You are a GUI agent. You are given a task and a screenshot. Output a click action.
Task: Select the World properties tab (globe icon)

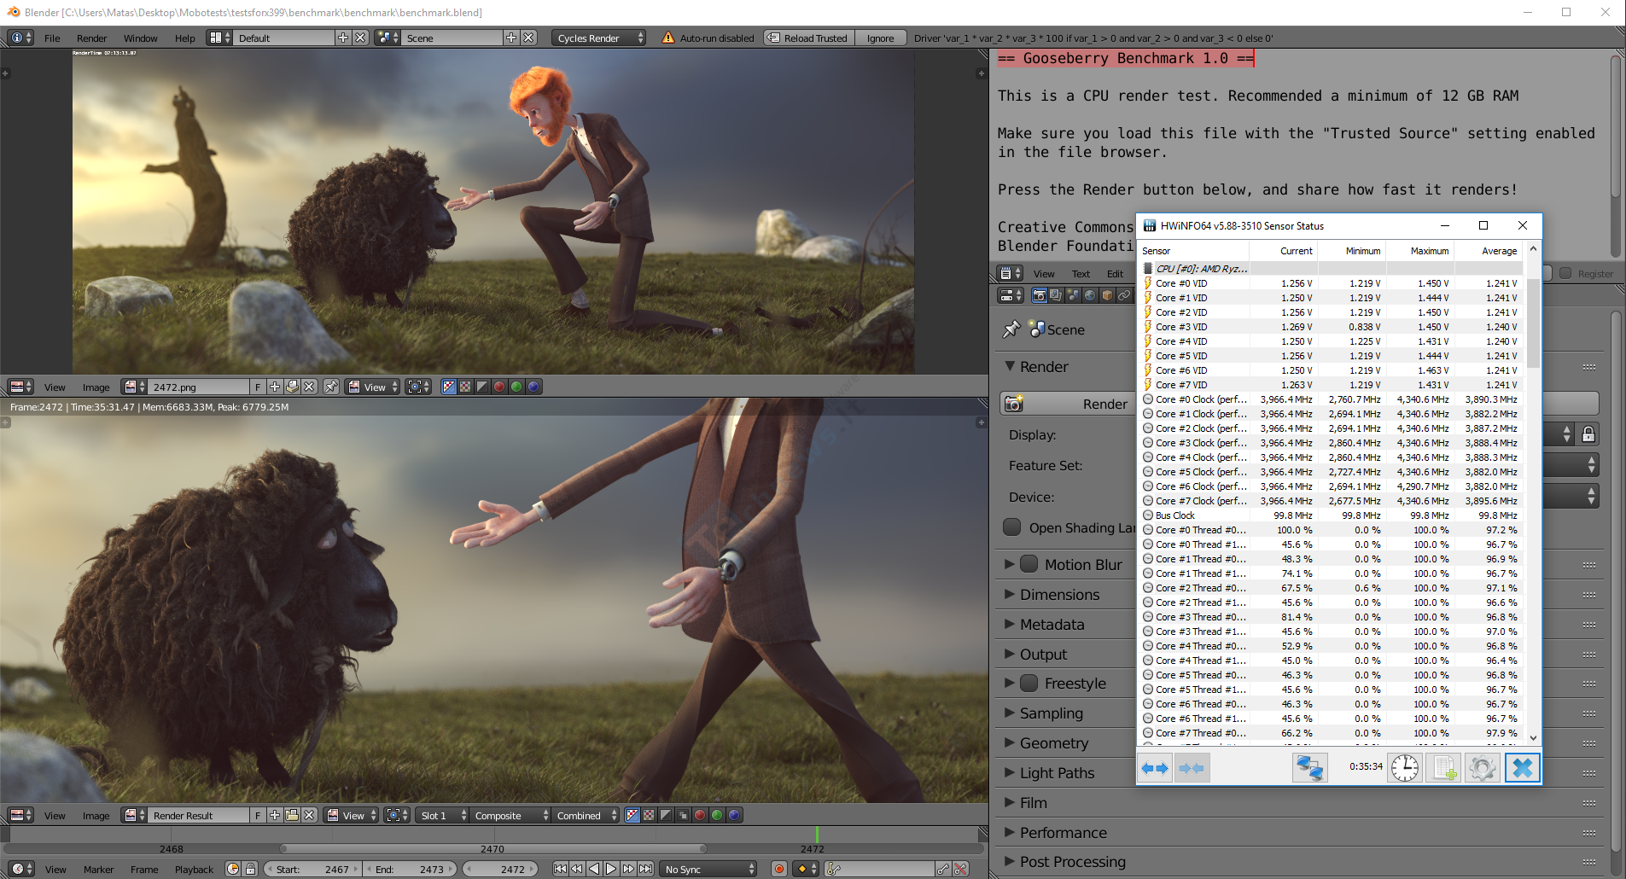click(1090, 295)
